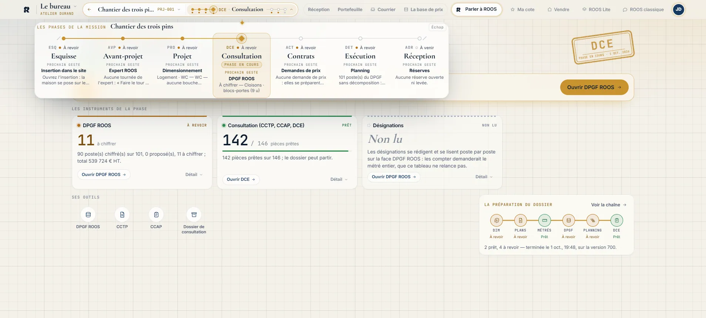Click Parler à ROOS button
The image size is (706, 318).
(x=477, y=10)
